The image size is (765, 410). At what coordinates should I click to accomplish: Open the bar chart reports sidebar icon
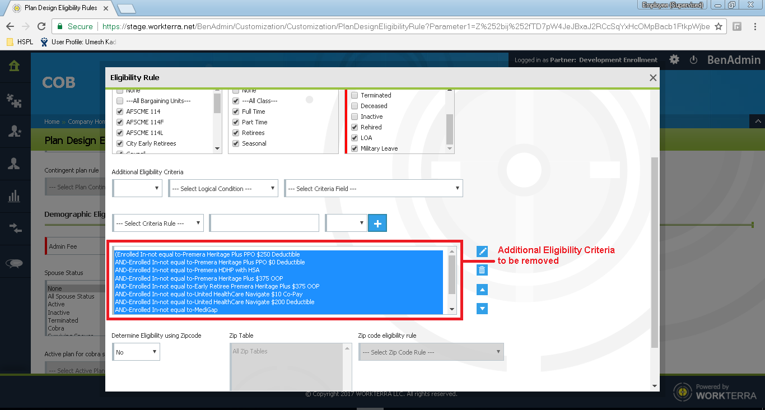tap(15, 195)
